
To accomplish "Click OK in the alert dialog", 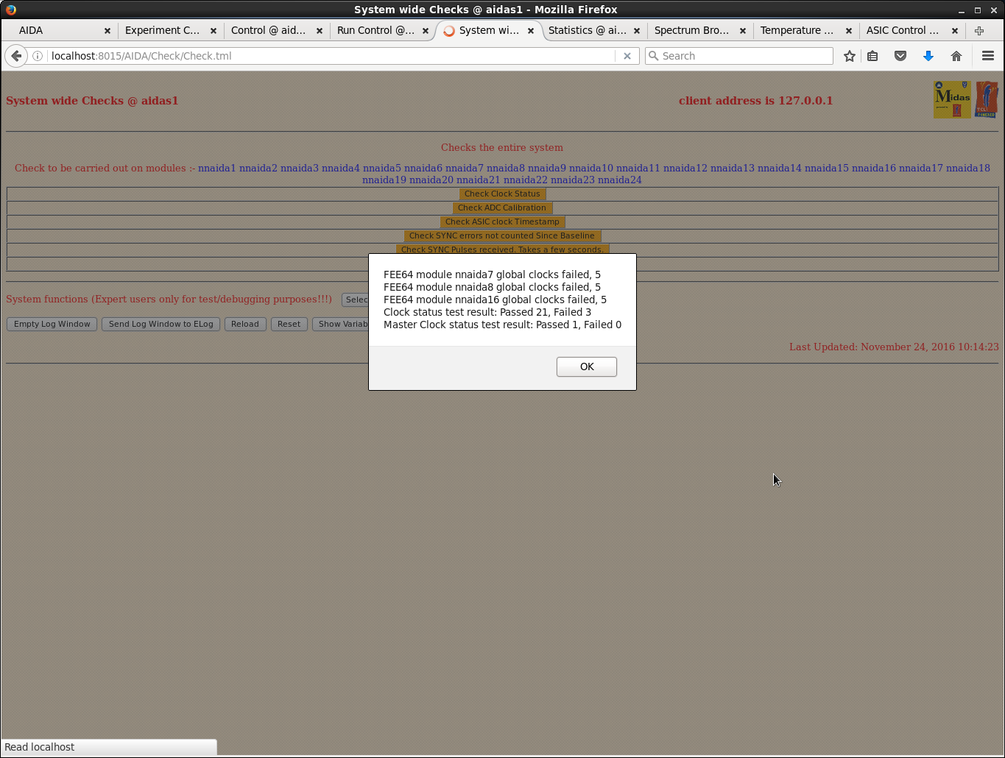I will click(x=586, y=366).
